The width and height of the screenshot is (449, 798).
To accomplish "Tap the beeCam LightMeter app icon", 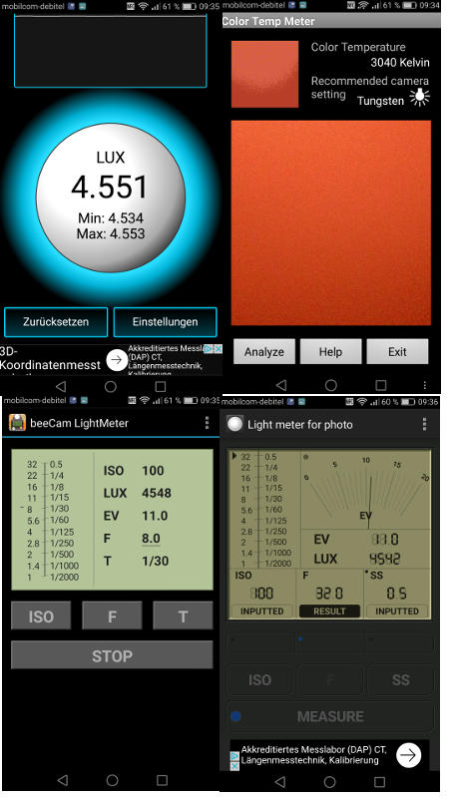I will [17, 423].
